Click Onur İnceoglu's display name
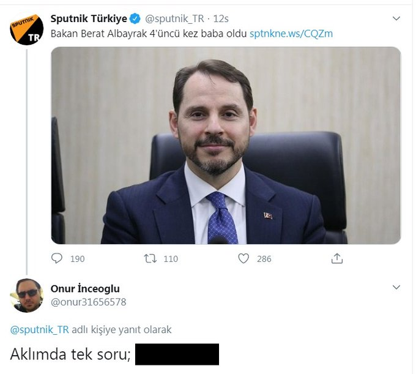This screenshot has height=374, width=416. [x=84, y=288]
